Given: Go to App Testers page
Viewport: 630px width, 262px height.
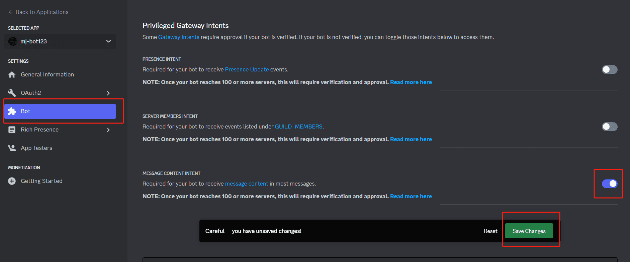Looking at the screenshot, I should [60, 148].
